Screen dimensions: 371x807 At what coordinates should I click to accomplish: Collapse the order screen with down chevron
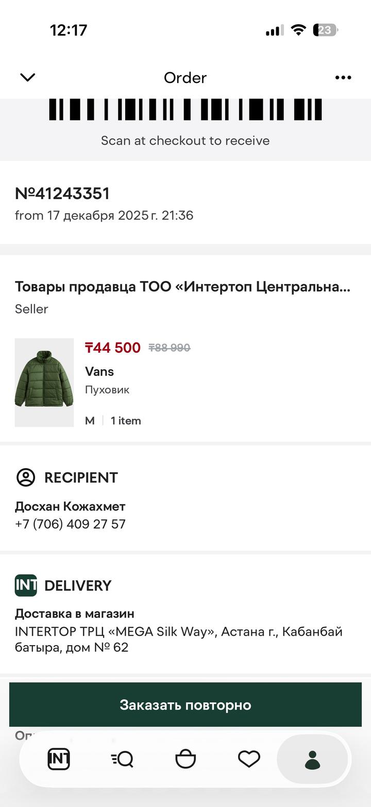tap(27, 77)
